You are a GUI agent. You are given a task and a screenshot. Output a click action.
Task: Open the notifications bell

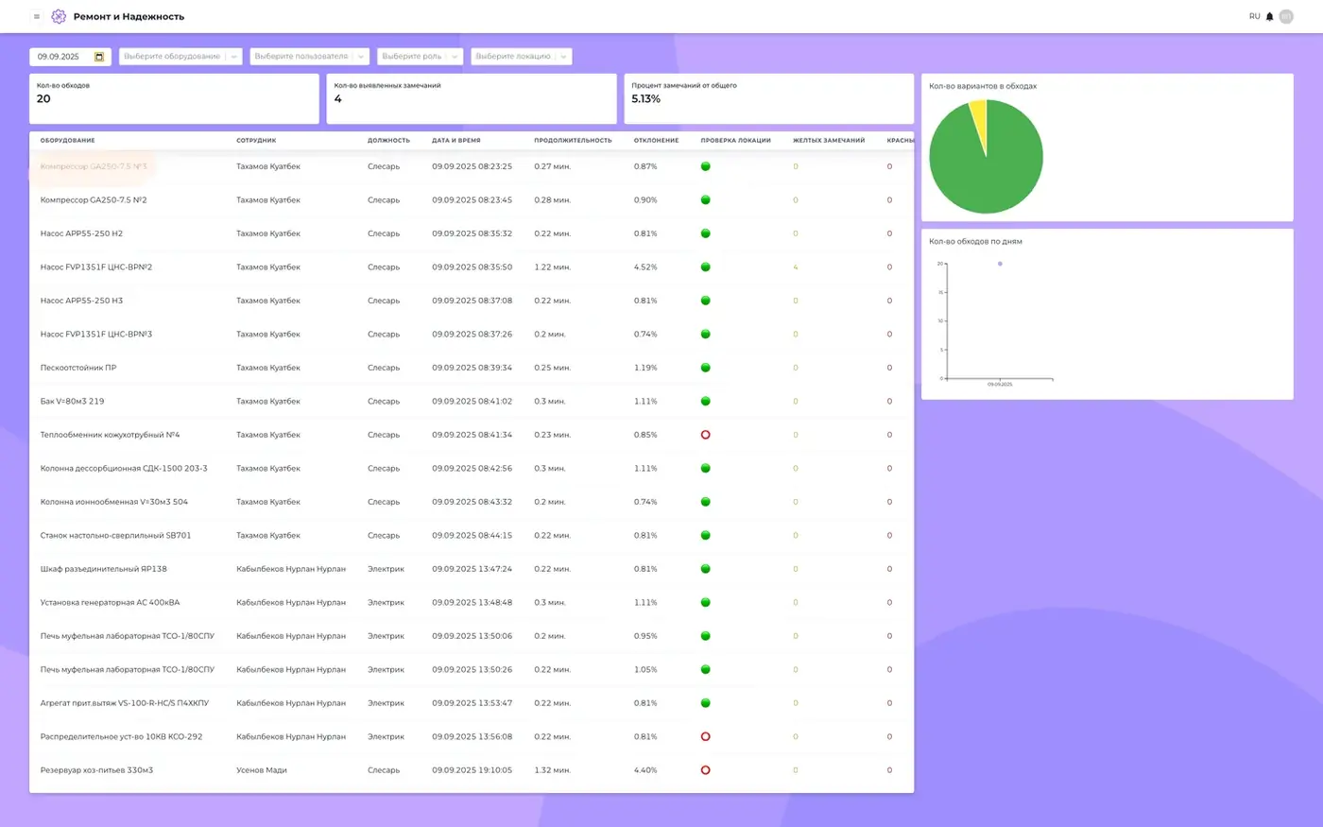pos(1269,16)
